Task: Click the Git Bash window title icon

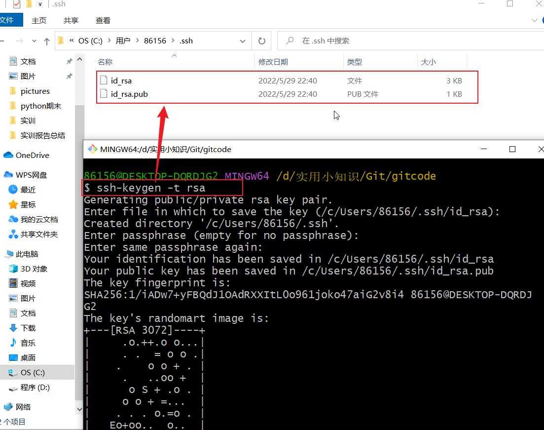Action: click(92, 150)
